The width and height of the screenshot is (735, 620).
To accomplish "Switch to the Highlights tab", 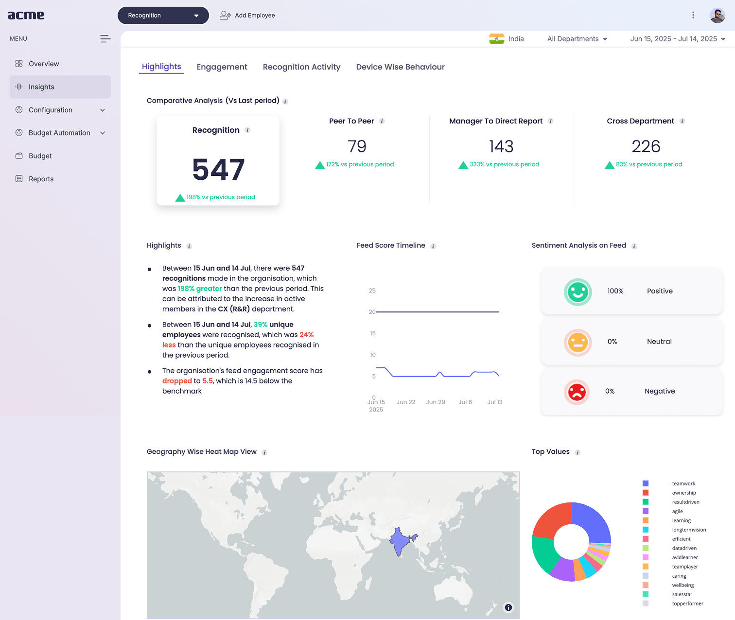I will (x=161, y=67).
